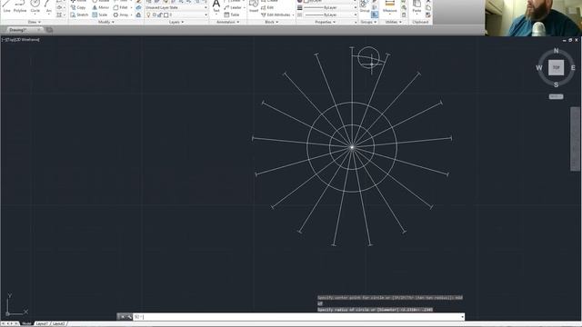Click the Leader annotation tool
The image size is (582, 327).
tap(233, 7)
